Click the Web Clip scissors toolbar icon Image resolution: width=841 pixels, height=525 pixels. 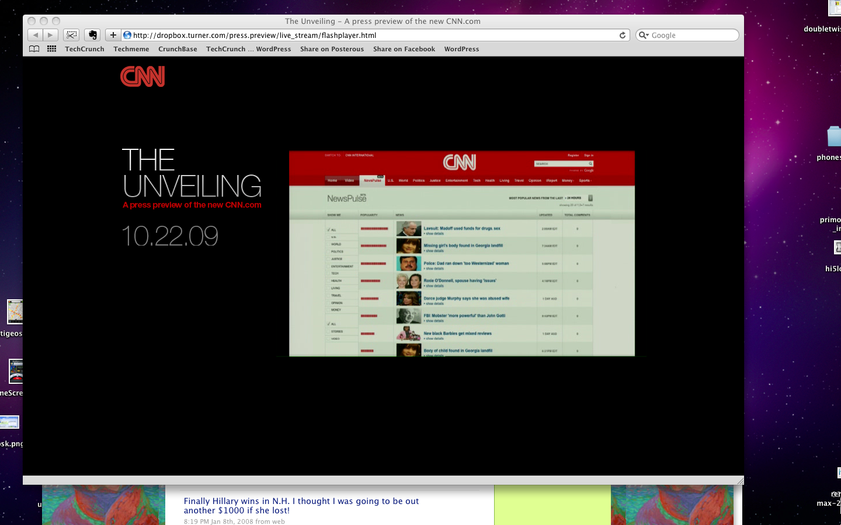[71, 35]
